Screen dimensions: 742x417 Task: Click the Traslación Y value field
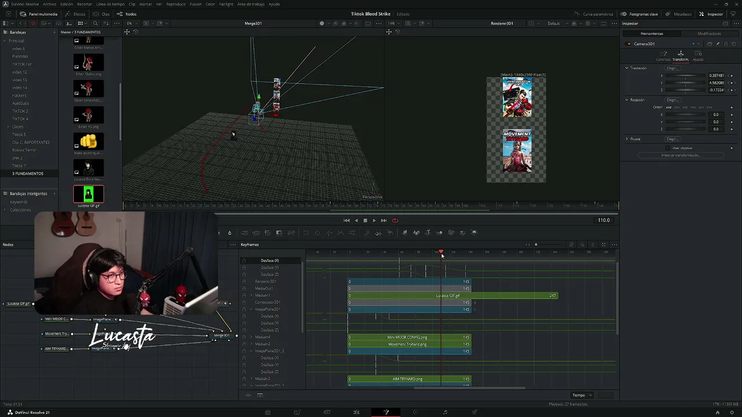(717, 83)
